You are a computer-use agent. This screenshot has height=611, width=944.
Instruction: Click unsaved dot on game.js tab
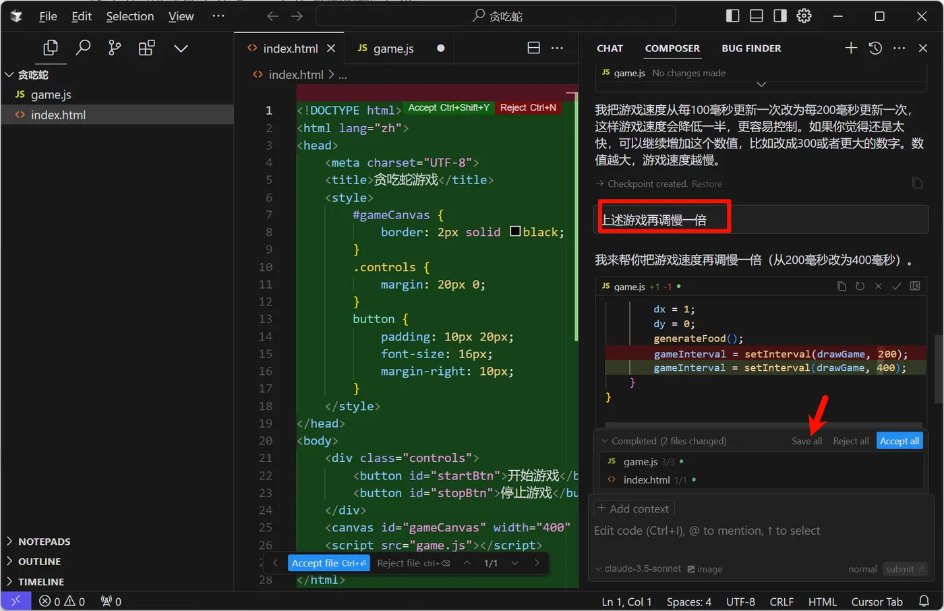point(440,48)
